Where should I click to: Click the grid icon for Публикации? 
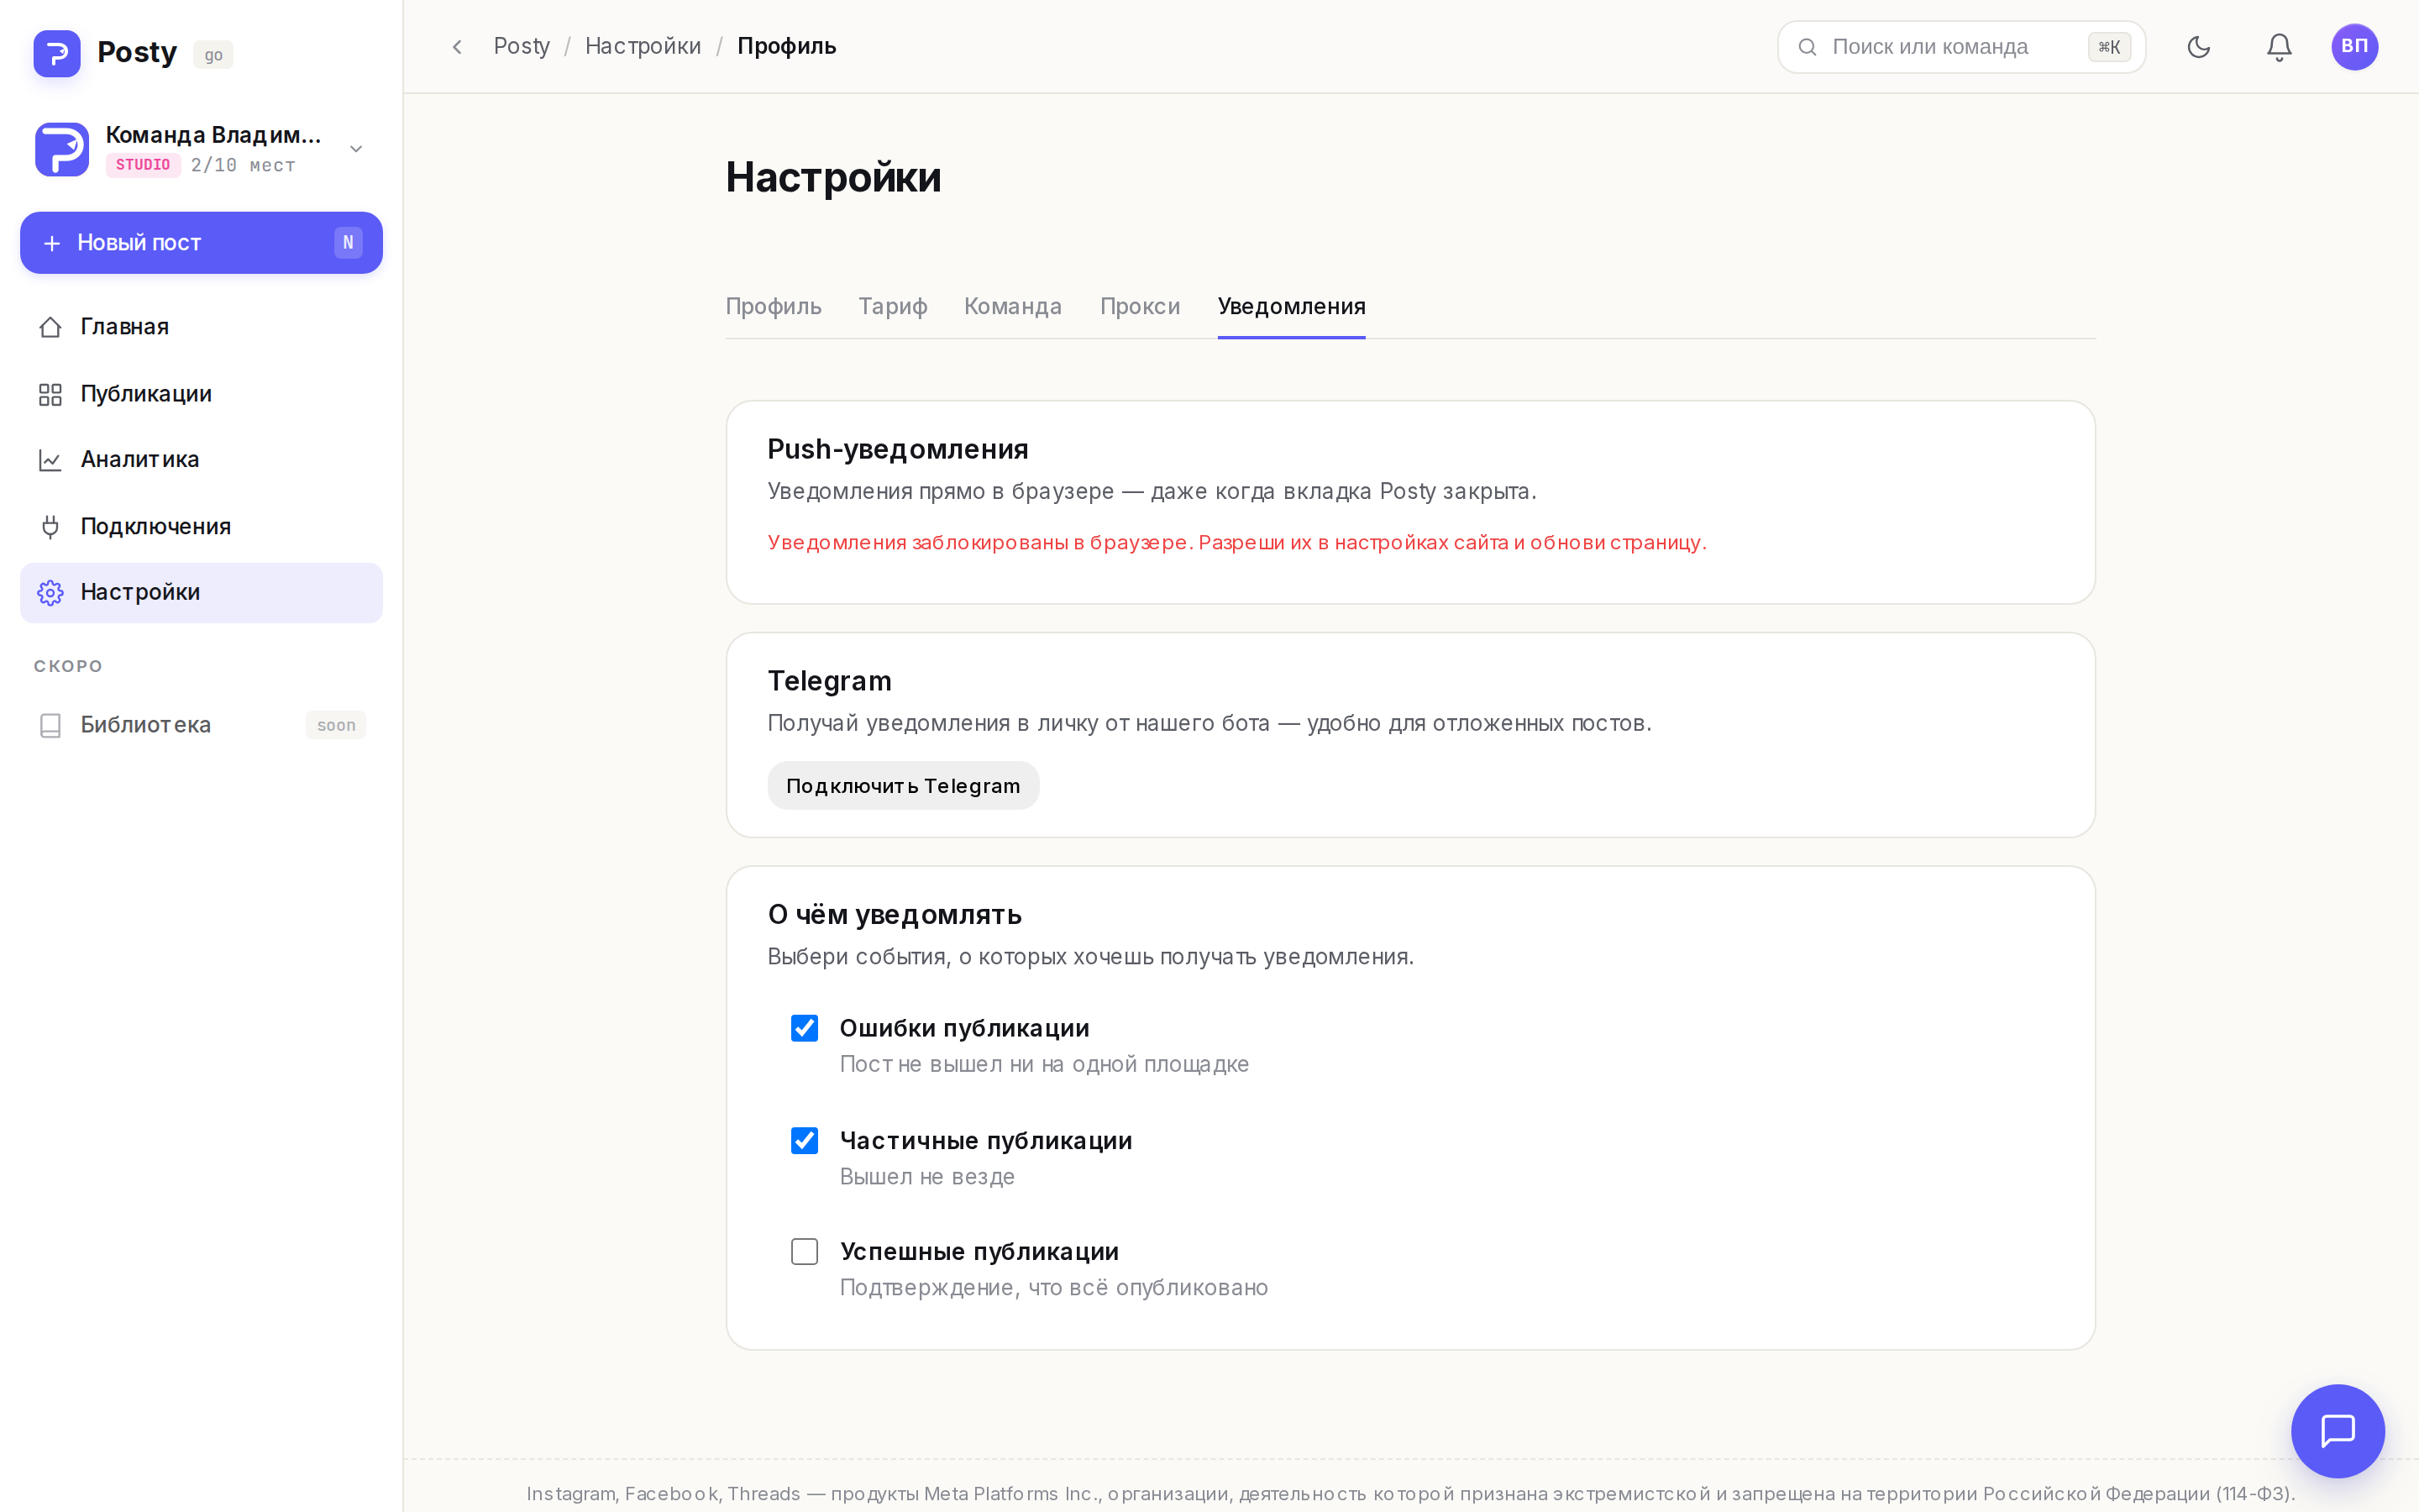[x=50, y=394]
